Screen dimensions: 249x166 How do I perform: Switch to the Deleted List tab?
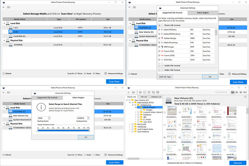click(156, 97)
